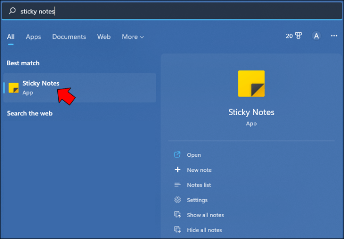Click the Open launch icon
344x239 pixels.
tap(177, 155)
